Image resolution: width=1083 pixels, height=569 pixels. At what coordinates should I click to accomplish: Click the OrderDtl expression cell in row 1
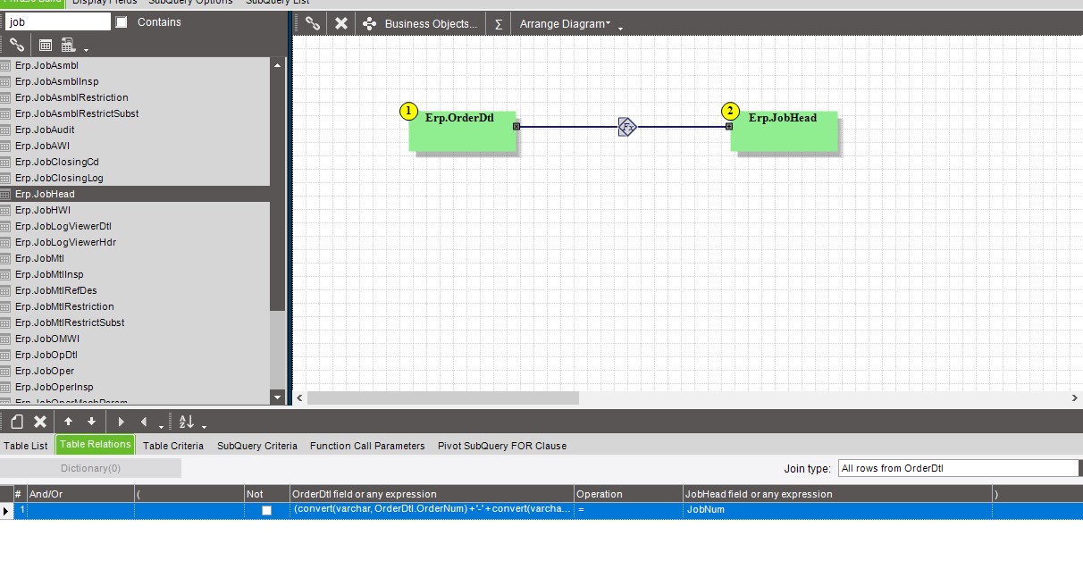pos(432,510)
